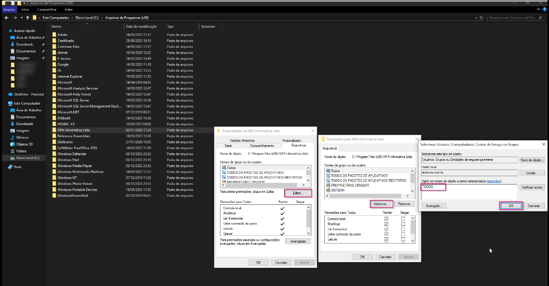Click Remover button in Permissões dialog

(x=404, y=204)
